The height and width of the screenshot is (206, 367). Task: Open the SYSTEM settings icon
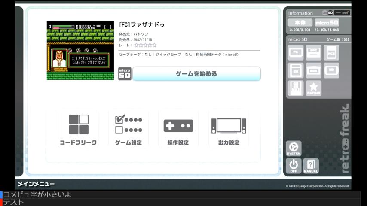(294, 148)
